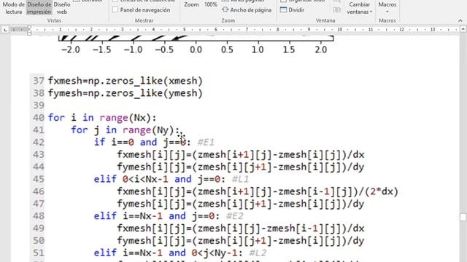Click the Dividir window icon

[284, 9]
